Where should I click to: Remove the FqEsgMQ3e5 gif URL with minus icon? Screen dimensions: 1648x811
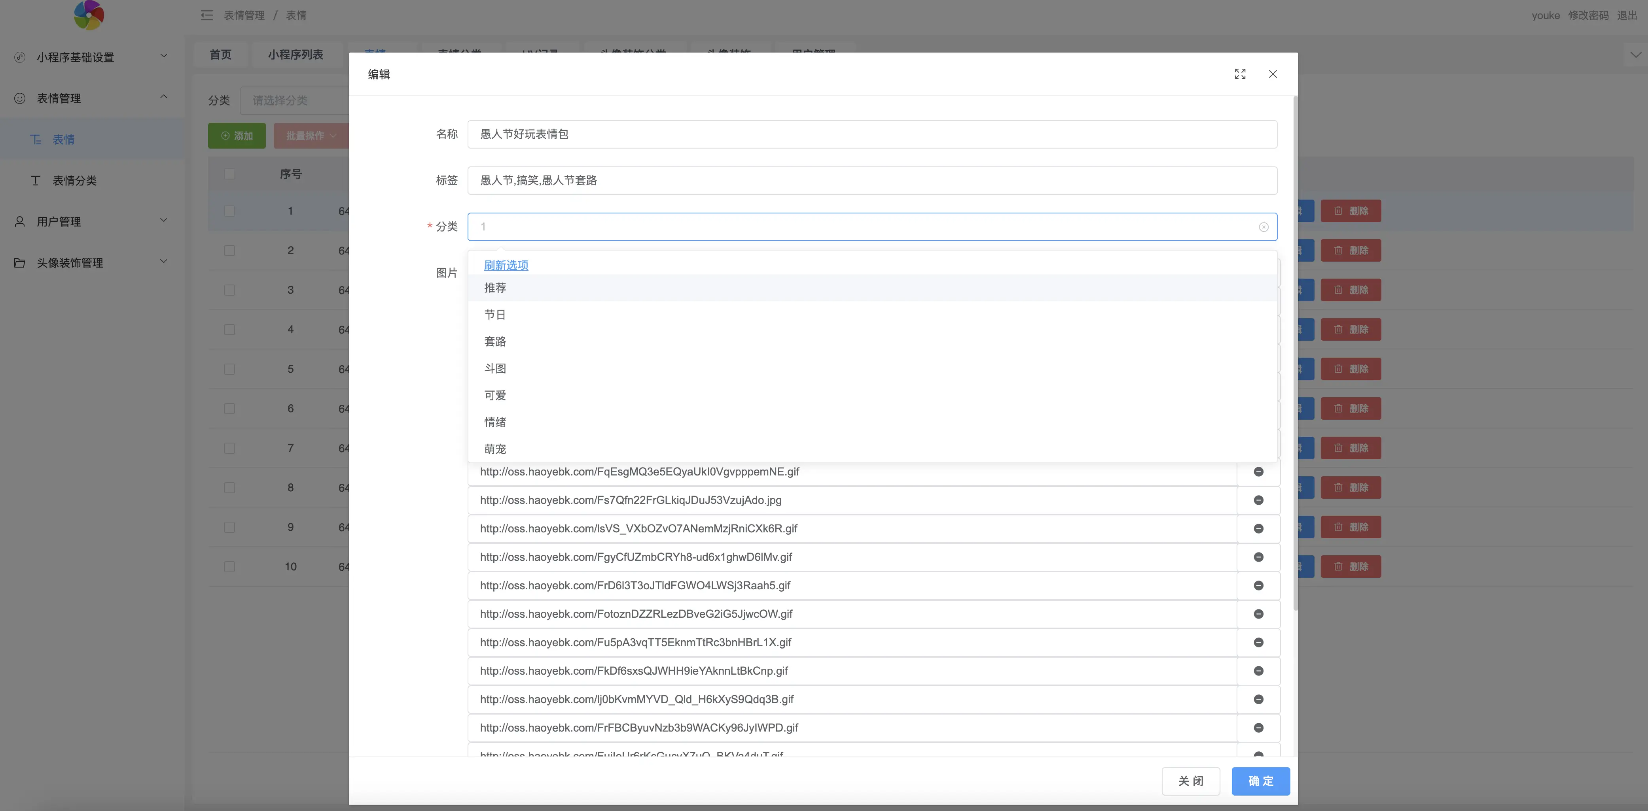[1258, 472]
